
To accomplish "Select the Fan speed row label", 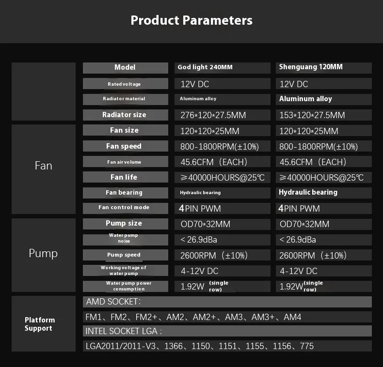I will coord(124,146).
